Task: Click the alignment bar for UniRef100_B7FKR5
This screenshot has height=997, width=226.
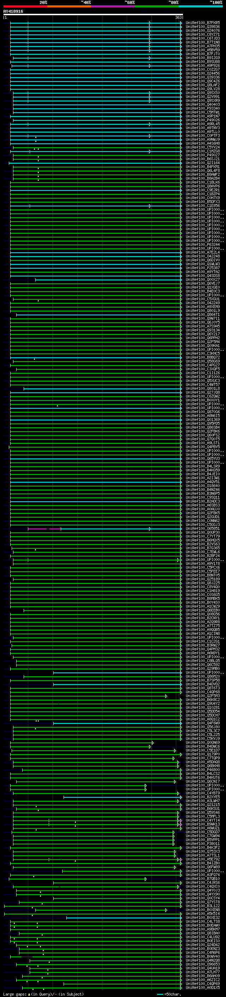Action: coord(96,23)
